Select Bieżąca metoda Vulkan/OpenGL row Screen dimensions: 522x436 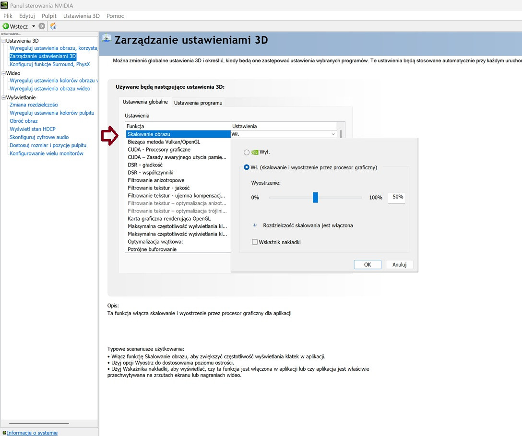(178, 142)
